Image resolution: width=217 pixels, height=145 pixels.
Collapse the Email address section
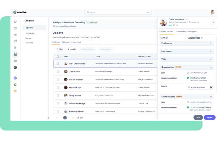pos(187,96)
